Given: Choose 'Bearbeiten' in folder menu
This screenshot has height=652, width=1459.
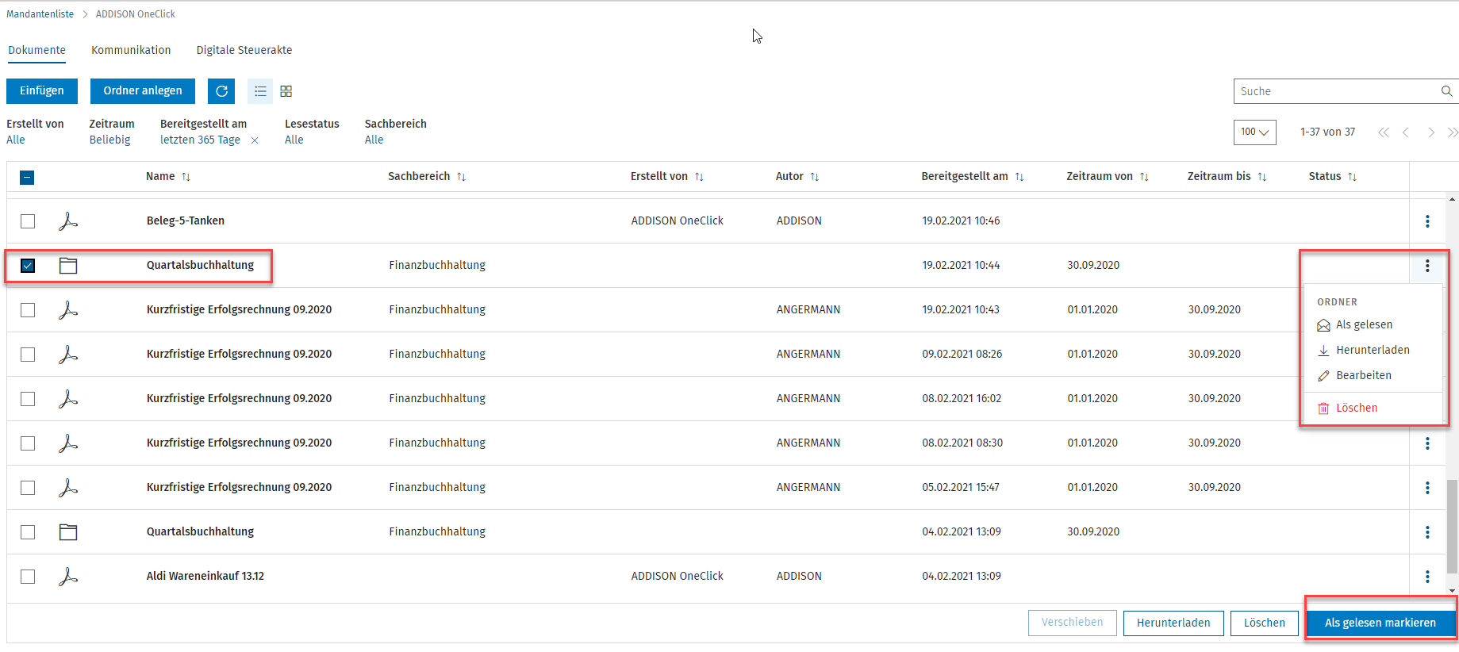Looking at the screenshot, I should point(1363,376).
